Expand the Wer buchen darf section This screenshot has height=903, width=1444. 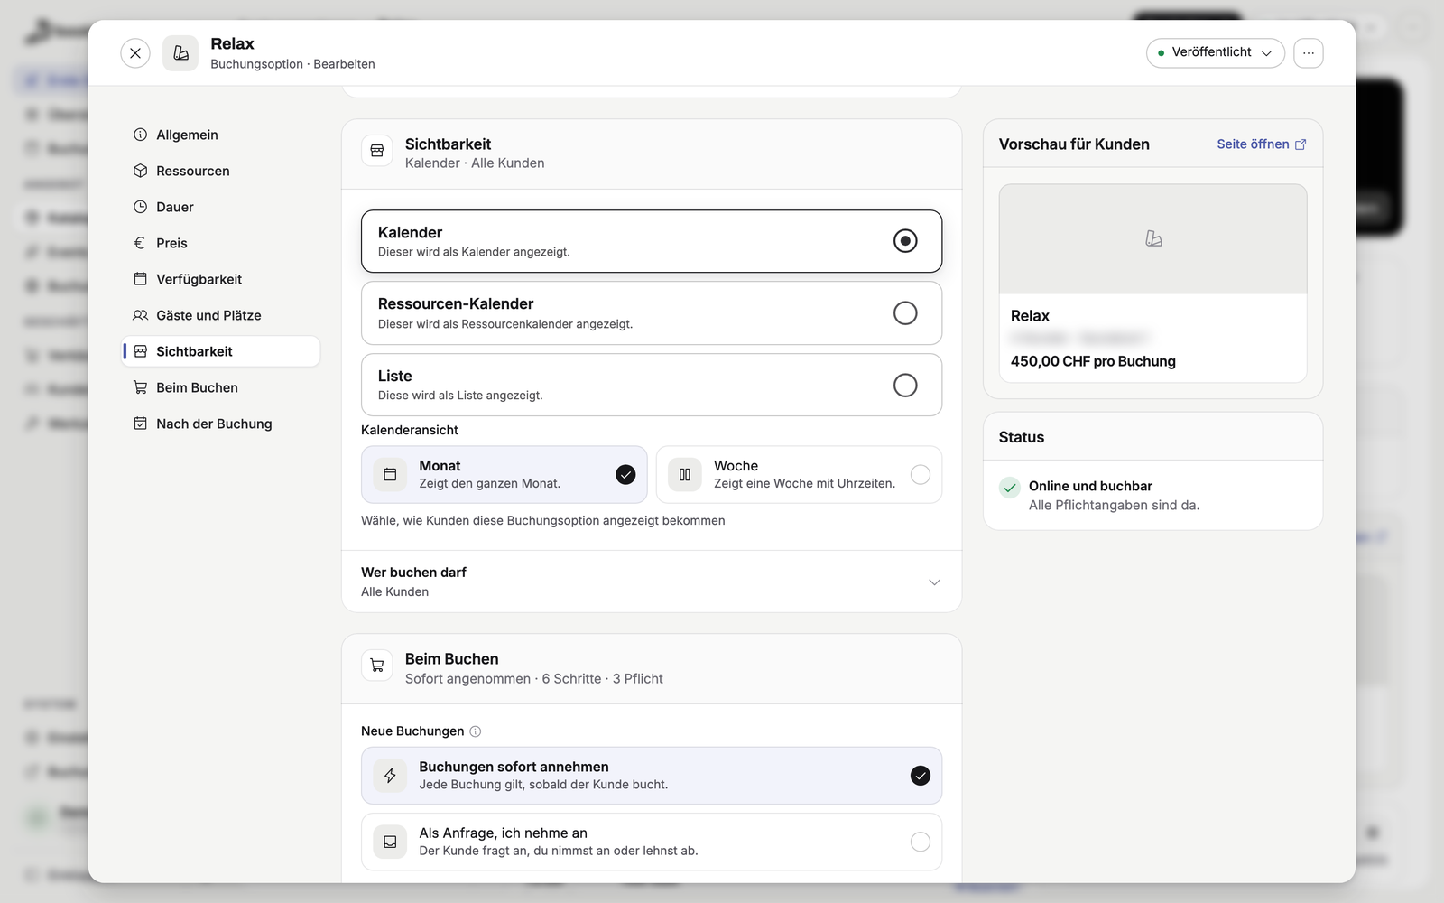652,582
